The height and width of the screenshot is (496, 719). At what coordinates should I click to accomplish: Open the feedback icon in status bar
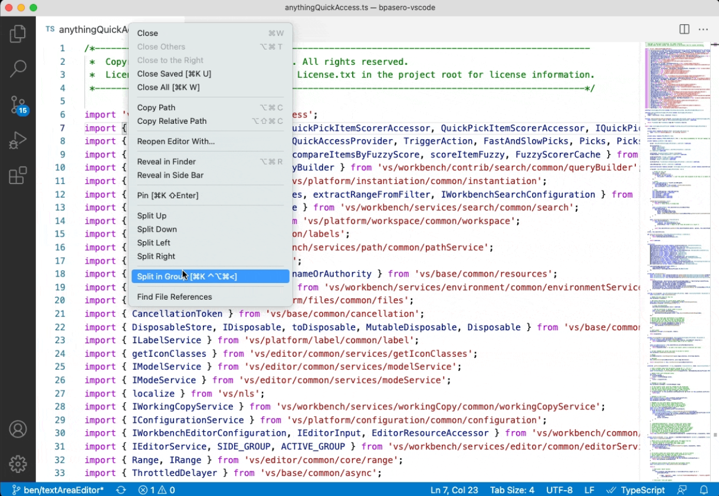tap(682, 490)
